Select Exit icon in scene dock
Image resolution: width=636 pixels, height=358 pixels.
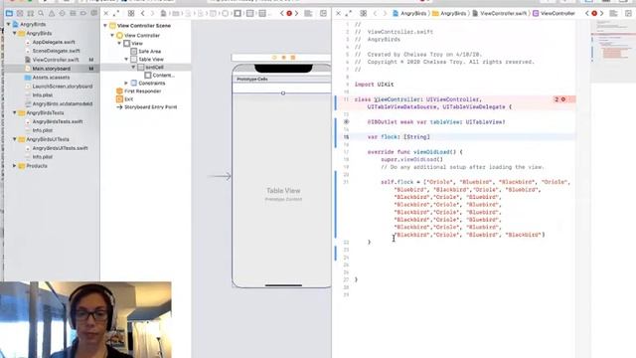tap(293, 58)
